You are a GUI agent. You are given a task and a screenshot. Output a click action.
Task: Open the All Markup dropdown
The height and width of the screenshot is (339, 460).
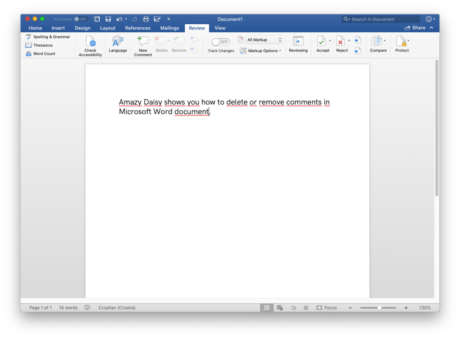(264, 40)
